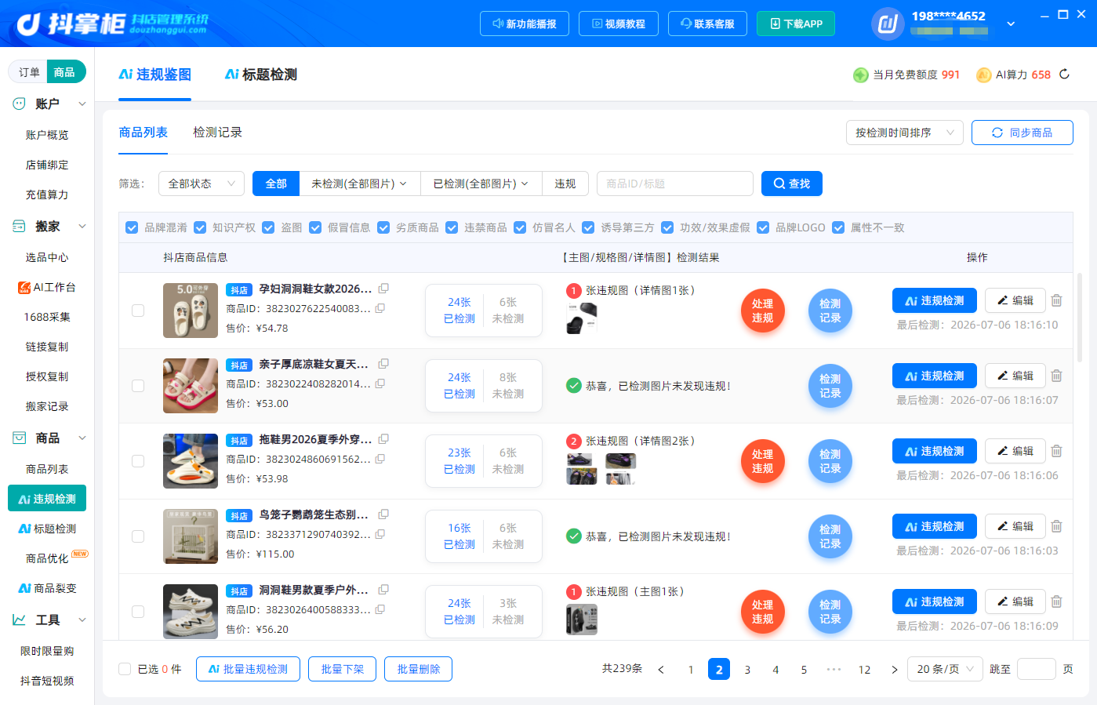Switch to the 检测记录 tab

pyautogui.click(x=217, y=133)
